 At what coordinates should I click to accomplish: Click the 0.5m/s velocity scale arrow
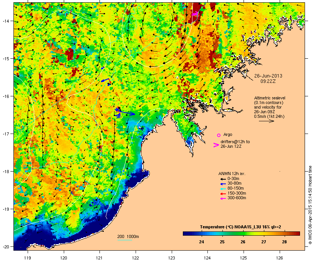click(x=266, y=121)
